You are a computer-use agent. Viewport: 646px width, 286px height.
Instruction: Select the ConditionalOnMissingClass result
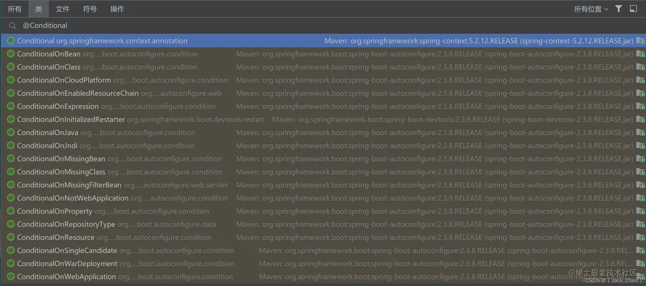(x=323, y=172)
